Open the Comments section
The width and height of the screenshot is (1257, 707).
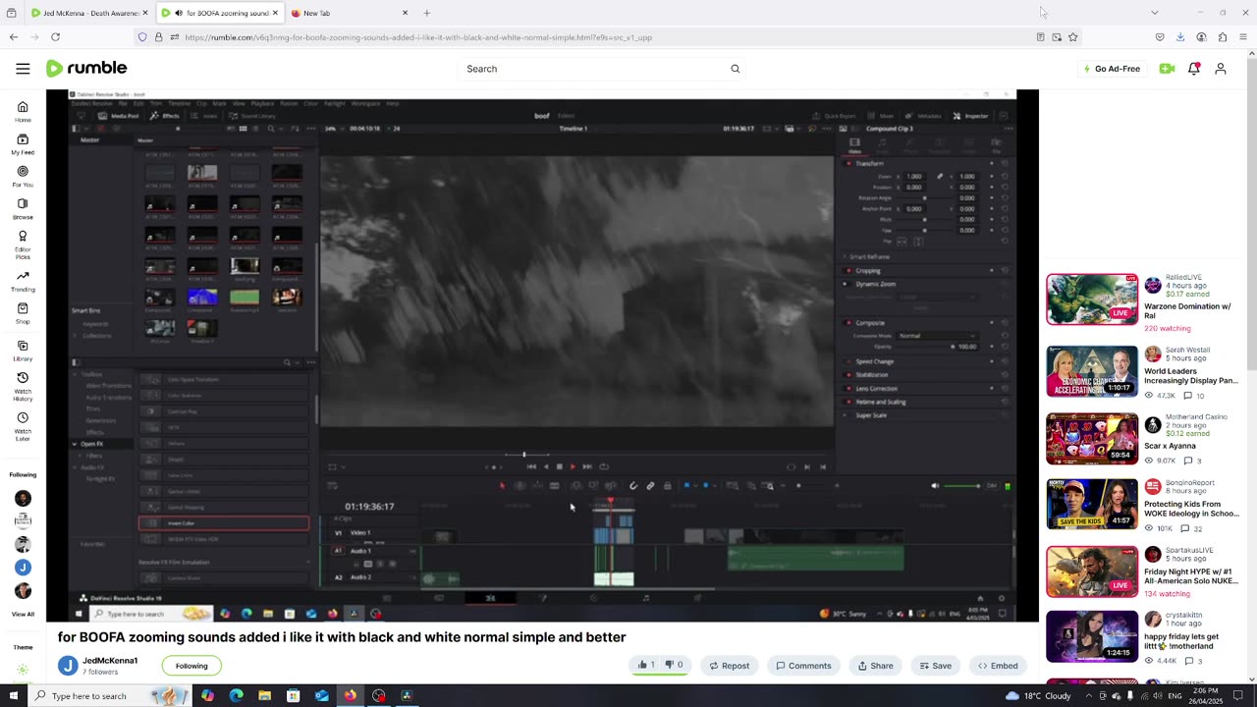pyautogui.click(x=803, y=666)
